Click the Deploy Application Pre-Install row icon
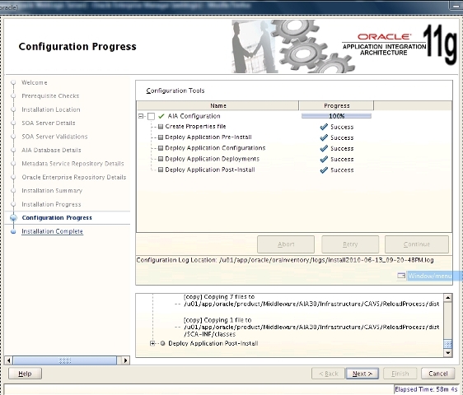Screen dimensions: 463x395 point(161,137)
